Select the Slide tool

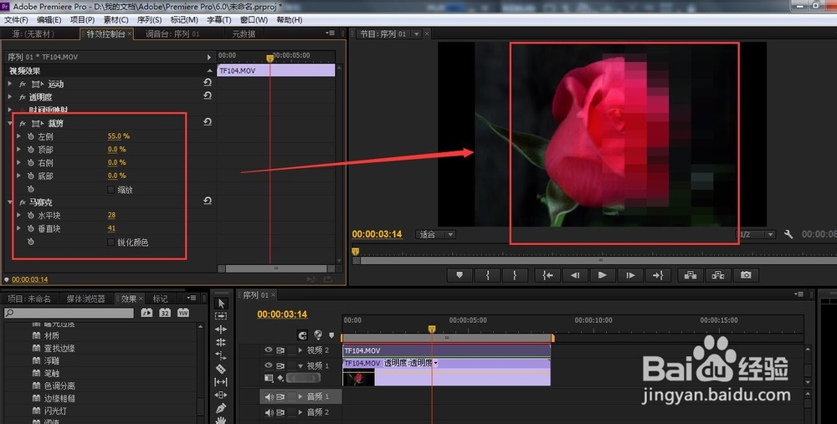[x=221, y=395]
